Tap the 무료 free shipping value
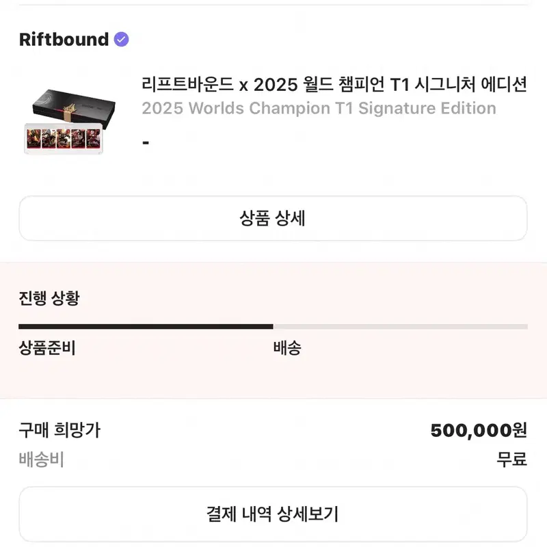Image resolution: width=547 pixels, height=547 pixels. (x=511, y=459)
